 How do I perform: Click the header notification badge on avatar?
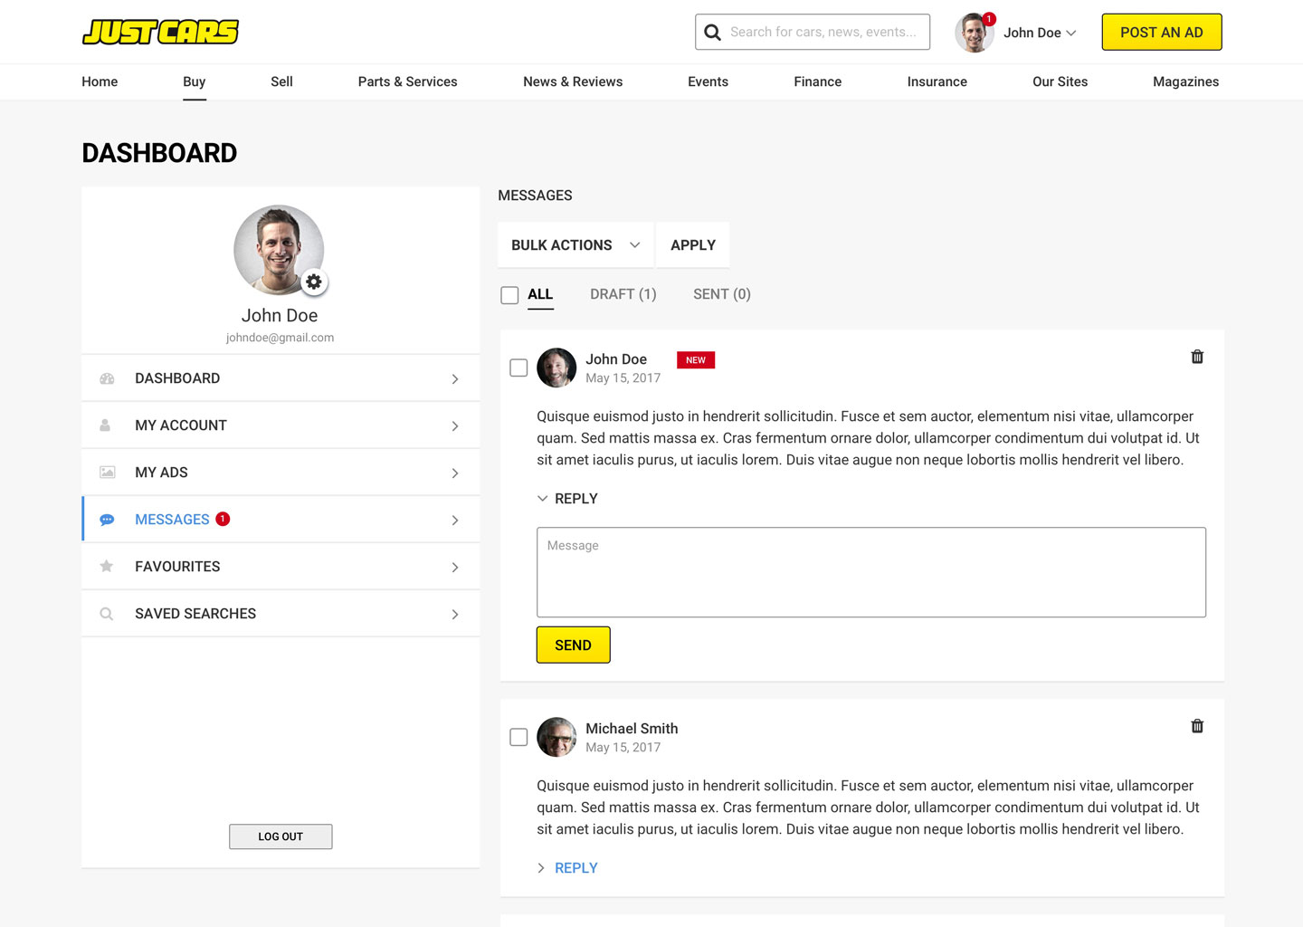989,19
